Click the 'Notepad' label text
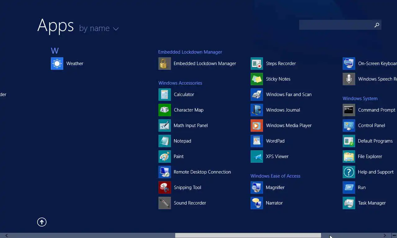The width and height of the screenshot is (397, 238). (182, 141)
